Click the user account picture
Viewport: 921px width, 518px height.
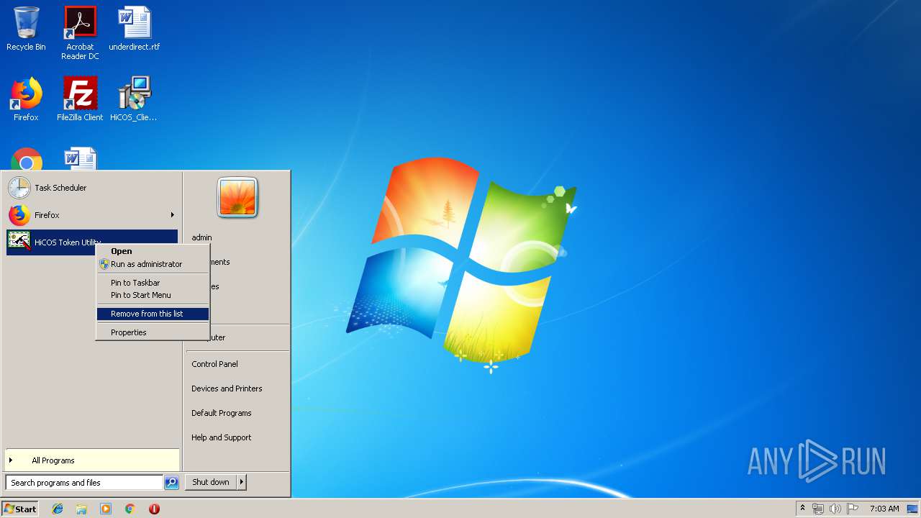237,197
